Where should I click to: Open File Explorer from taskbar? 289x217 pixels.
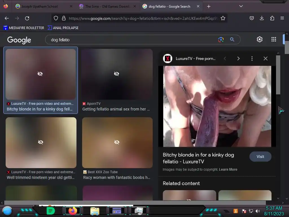[95, 211]
